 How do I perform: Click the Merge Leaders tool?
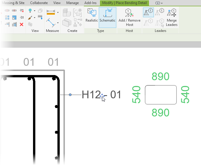[x=172, y=17]
